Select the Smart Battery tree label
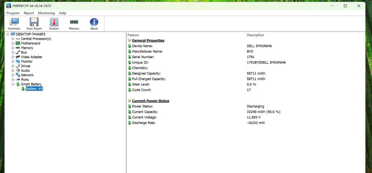The width and height of the screenshot is (372, 173). point(31,84)
